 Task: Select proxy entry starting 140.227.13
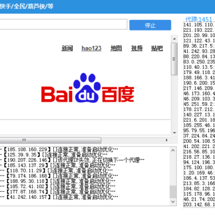click(x=199, y=115)
